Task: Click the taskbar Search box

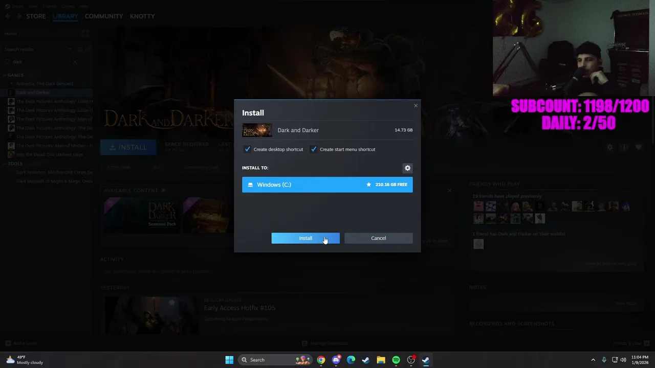Action: coord(276,360)
